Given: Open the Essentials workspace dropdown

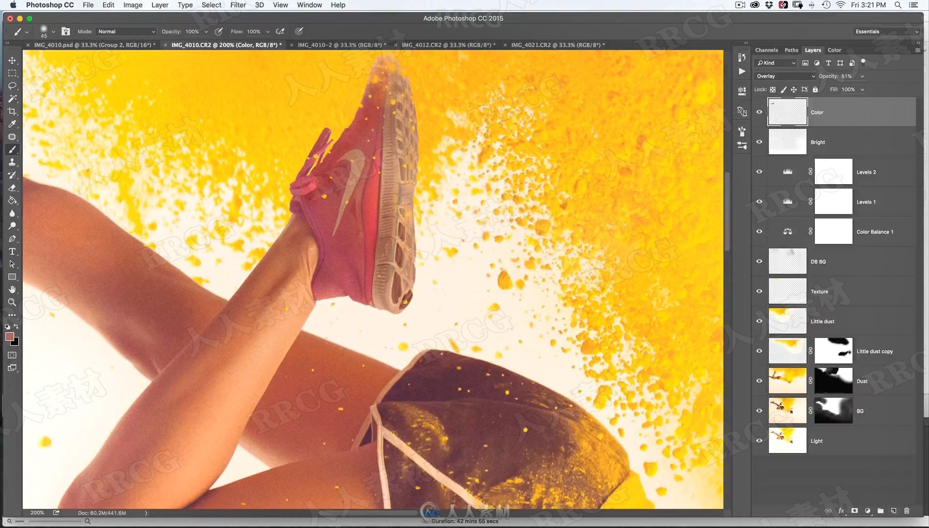Looking at the screenshot, I should (887, 31).
